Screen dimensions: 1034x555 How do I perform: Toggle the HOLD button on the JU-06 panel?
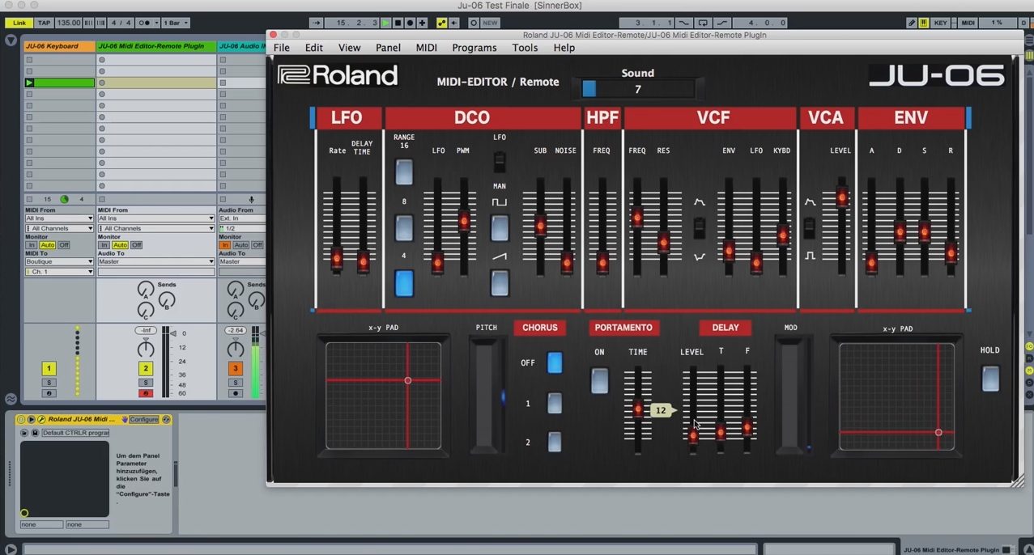click(990, 379)
